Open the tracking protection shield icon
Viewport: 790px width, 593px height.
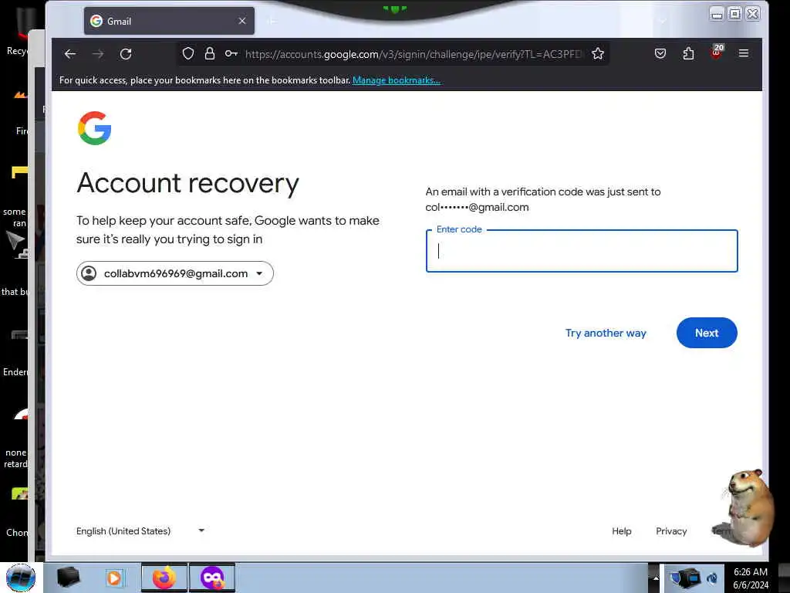point(188,53)
